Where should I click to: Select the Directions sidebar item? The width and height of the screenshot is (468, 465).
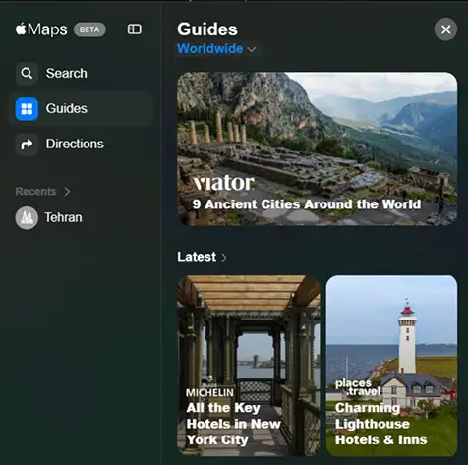pos(81,145)
